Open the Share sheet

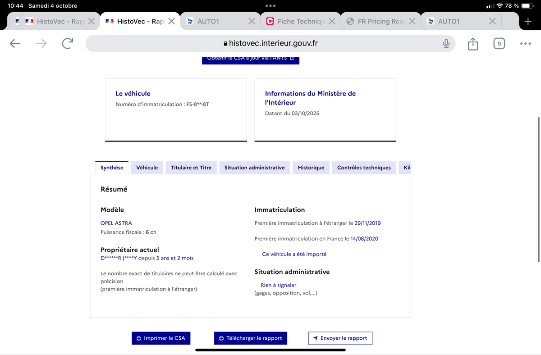[x=472, y=44]
